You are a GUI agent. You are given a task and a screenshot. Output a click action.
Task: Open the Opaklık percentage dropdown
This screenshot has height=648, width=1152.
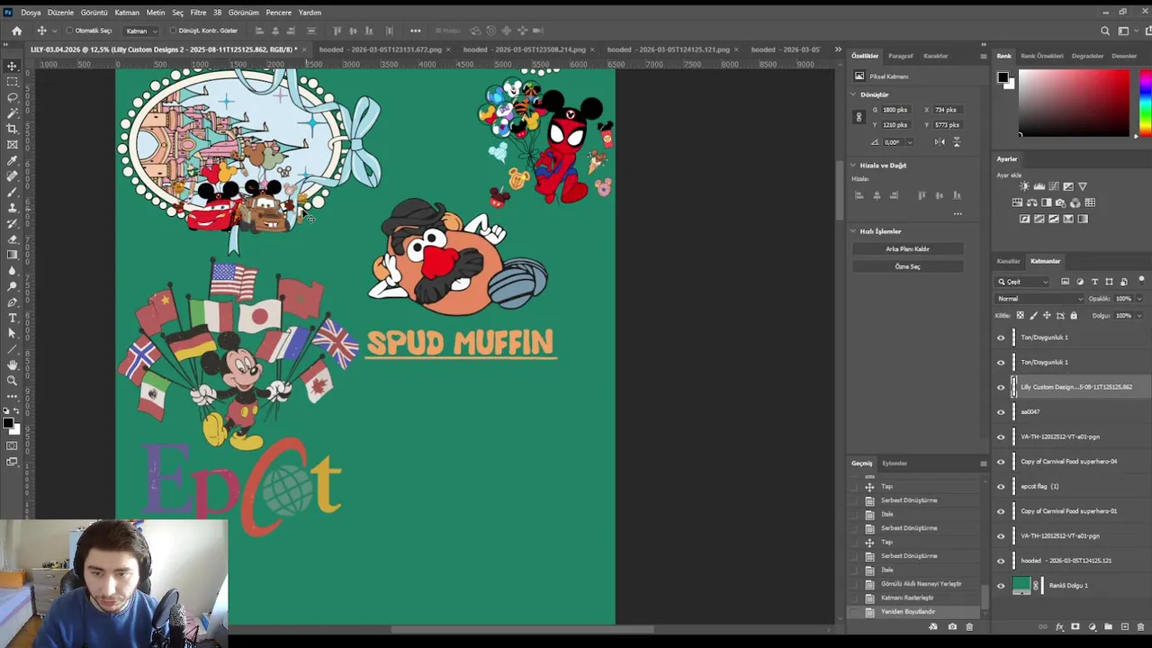coord(1138,299)
